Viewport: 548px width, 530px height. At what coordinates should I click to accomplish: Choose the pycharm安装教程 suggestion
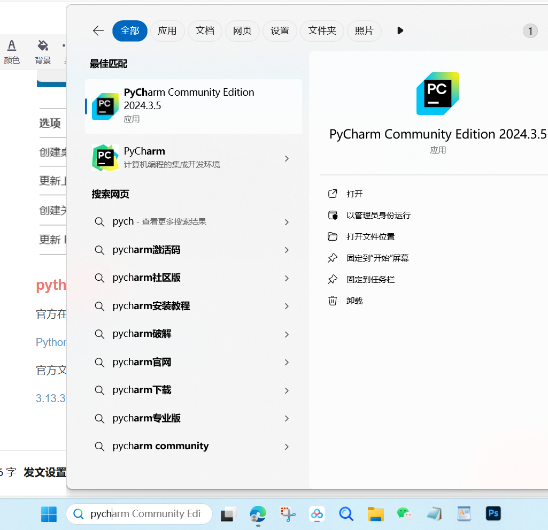pyautogui.click(x=193, y=306)
